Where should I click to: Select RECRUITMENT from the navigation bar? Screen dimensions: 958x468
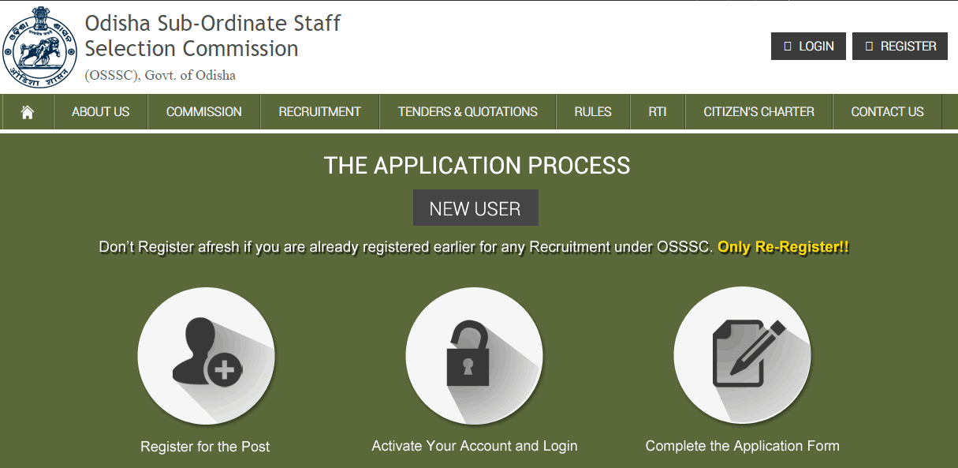pos(319,112)
